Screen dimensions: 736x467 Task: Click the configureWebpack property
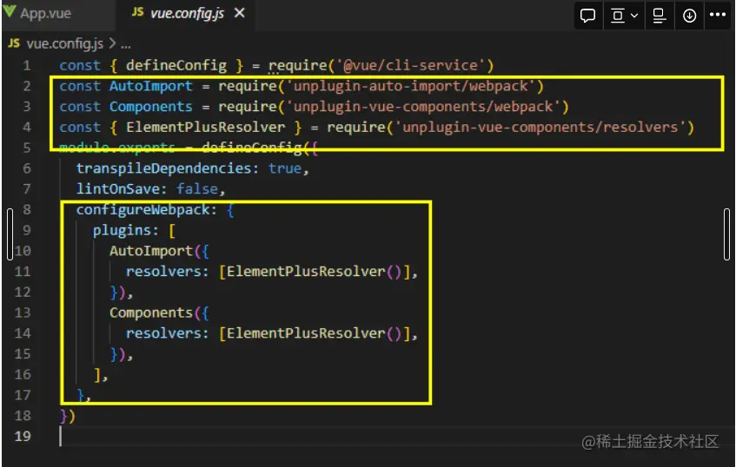coord(143,209)
